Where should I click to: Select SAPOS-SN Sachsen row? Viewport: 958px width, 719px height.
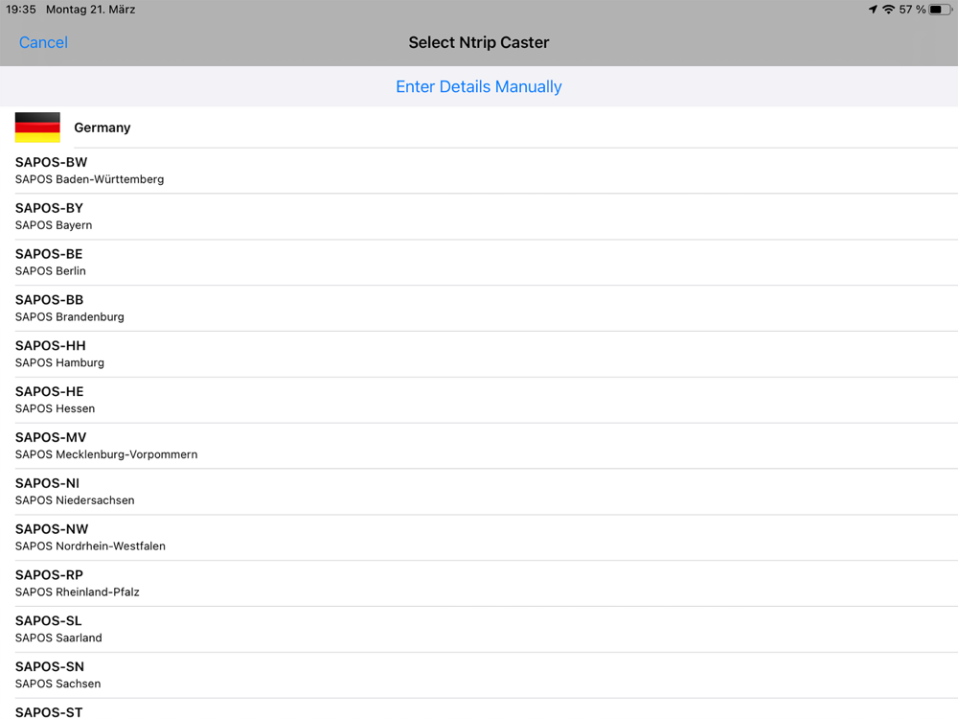point(479,675)
